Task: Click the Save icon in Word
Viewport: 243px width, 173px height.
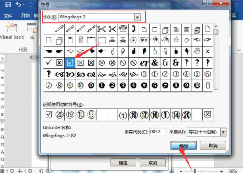Action: tap(8, 4)
